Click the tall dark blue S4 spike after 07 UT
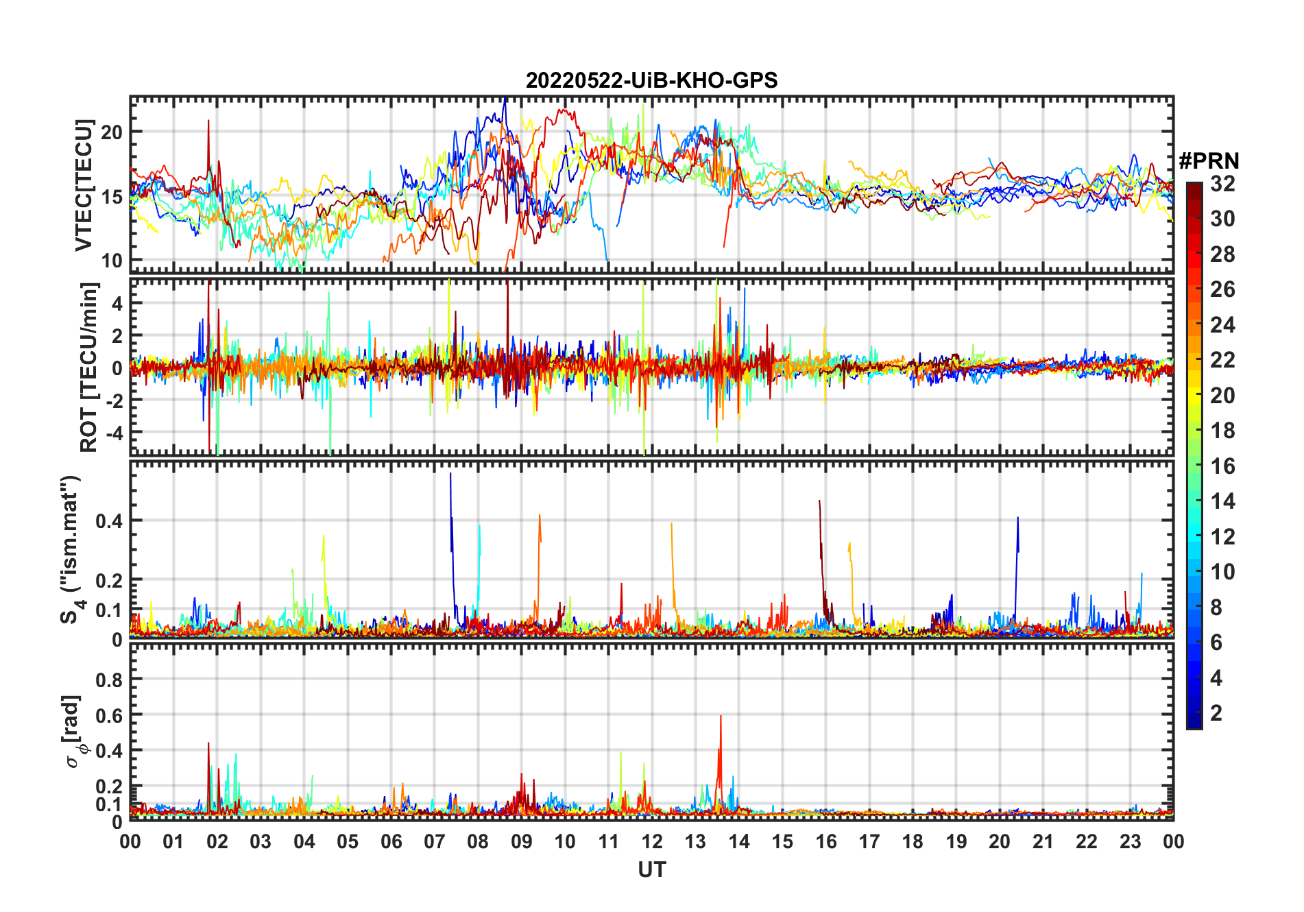1304x912 pixels. click(450, 475)
